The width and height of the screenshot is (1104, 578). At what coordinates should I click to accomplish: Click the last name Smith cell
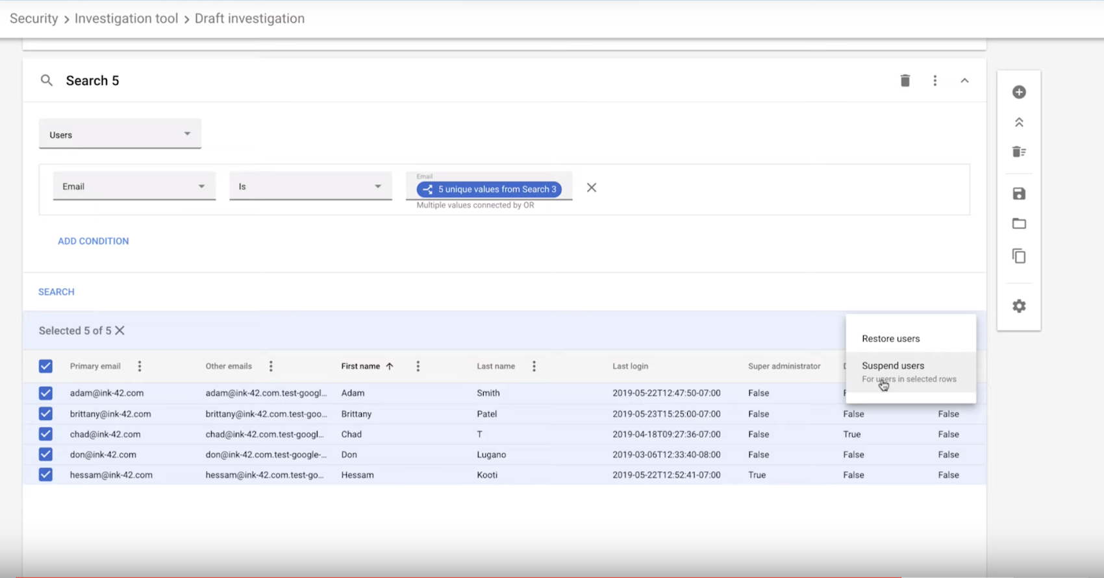(x=488, y=393)
